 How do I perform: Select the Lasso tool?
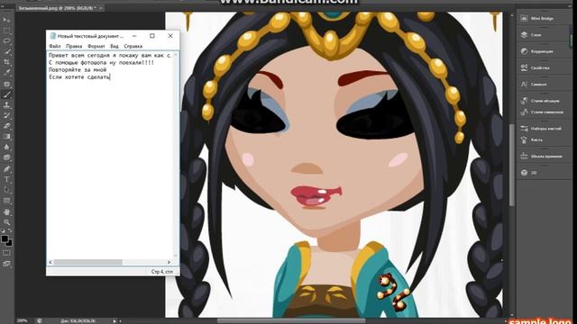[6, 40]
